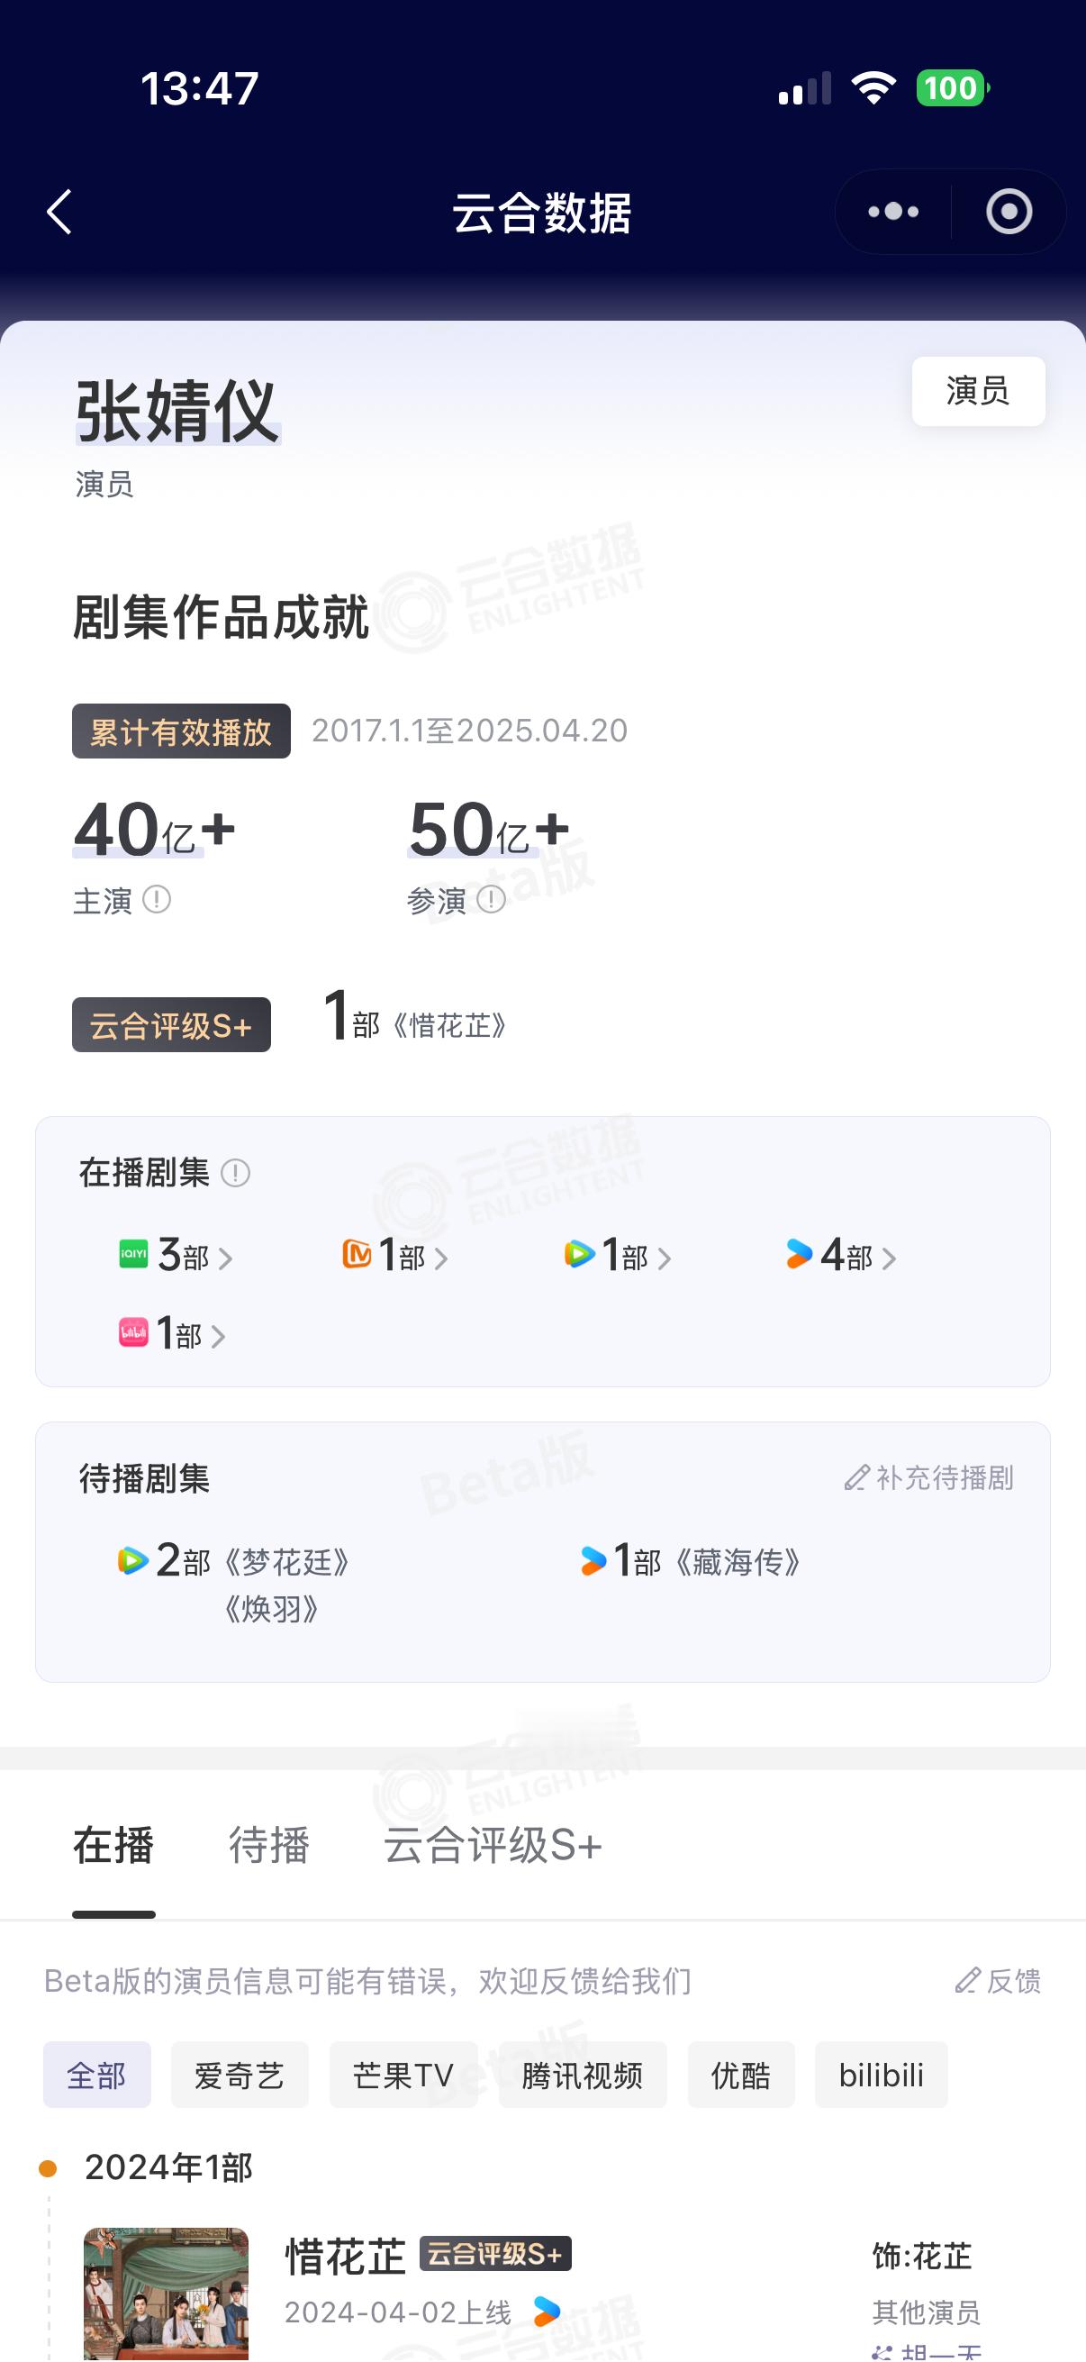Viewport: 1086px width, 2362px height.
Task: Open the iQIYI 3部 entry
Action: (175, 1255)
